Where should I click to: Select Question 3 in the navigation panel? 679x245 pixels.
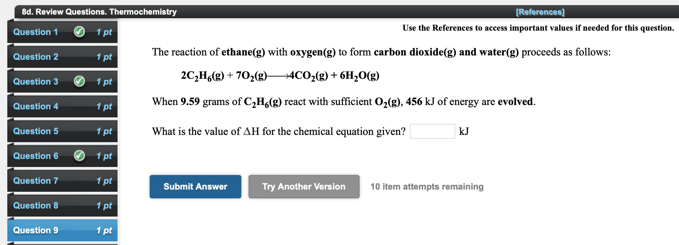tap(35, 81)
